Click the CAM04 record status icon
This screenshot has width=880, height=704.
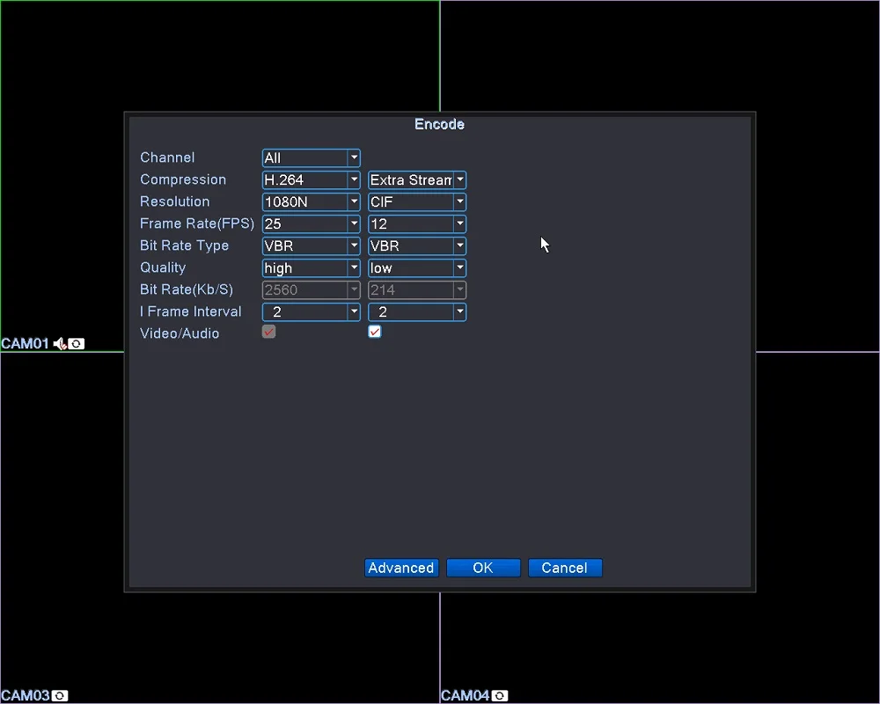(x=500, y=695)
